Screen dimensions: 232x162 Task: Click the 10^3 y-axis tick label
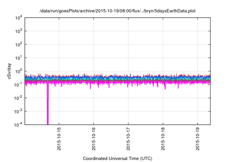point(18,31)
